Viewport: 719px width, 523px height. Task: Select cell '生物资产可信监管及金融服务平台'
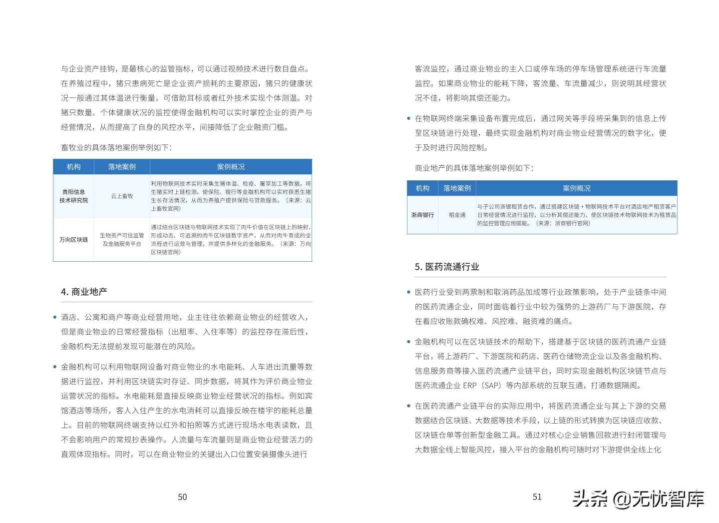122,240
